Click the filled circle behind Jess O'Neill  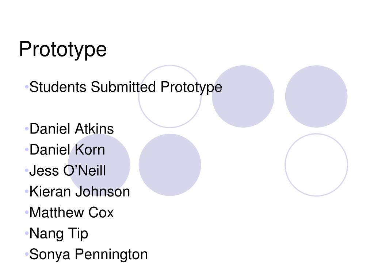click(x=99, y=165)
